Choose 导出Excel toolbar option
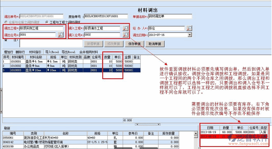Viewport: 272px width, 149px height. click(x=68, y=52)
